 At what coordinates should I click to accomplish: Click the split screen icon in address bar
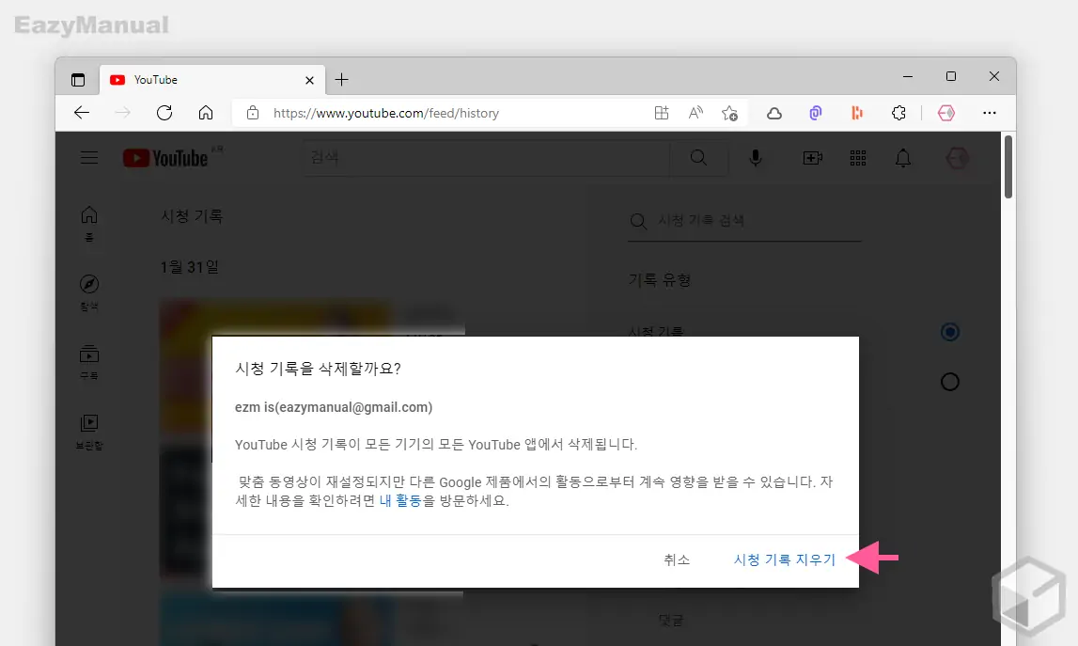[662, 113]
